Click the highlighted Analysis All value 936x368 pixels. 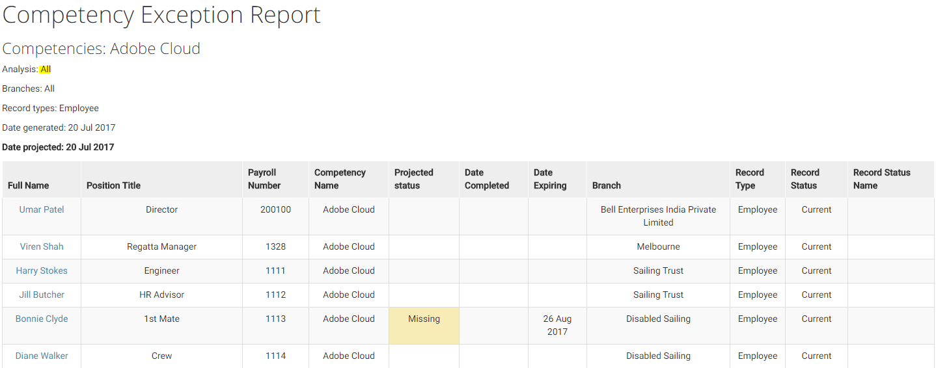[46, 69]
